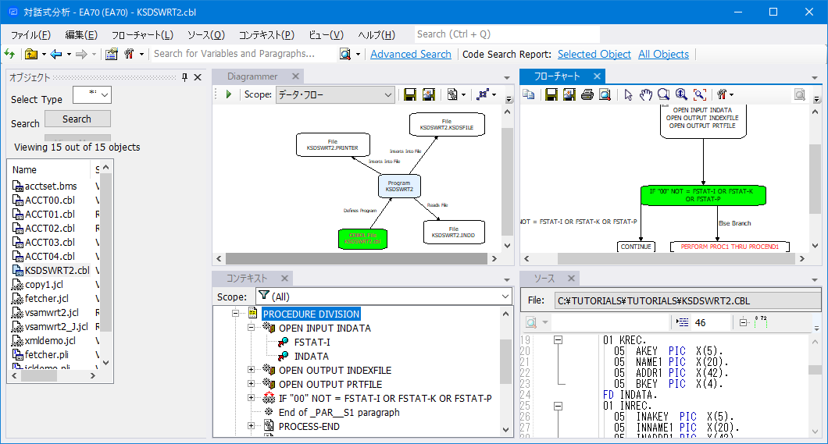Click the Diagrammer document options icon

click(452, 94)
